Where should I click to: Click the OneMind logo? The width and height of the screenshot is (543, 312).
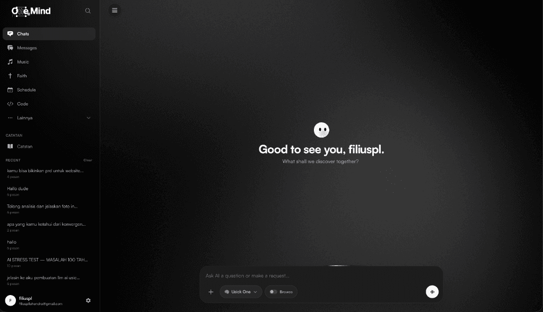(31, 11)
